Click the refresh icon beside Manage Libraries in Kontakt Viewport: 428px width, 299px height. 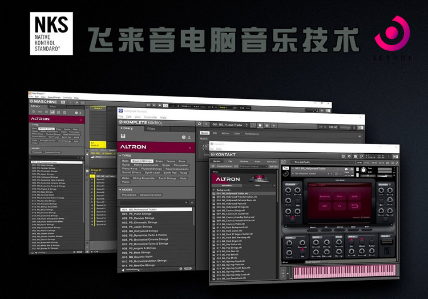tap(213, 166)
